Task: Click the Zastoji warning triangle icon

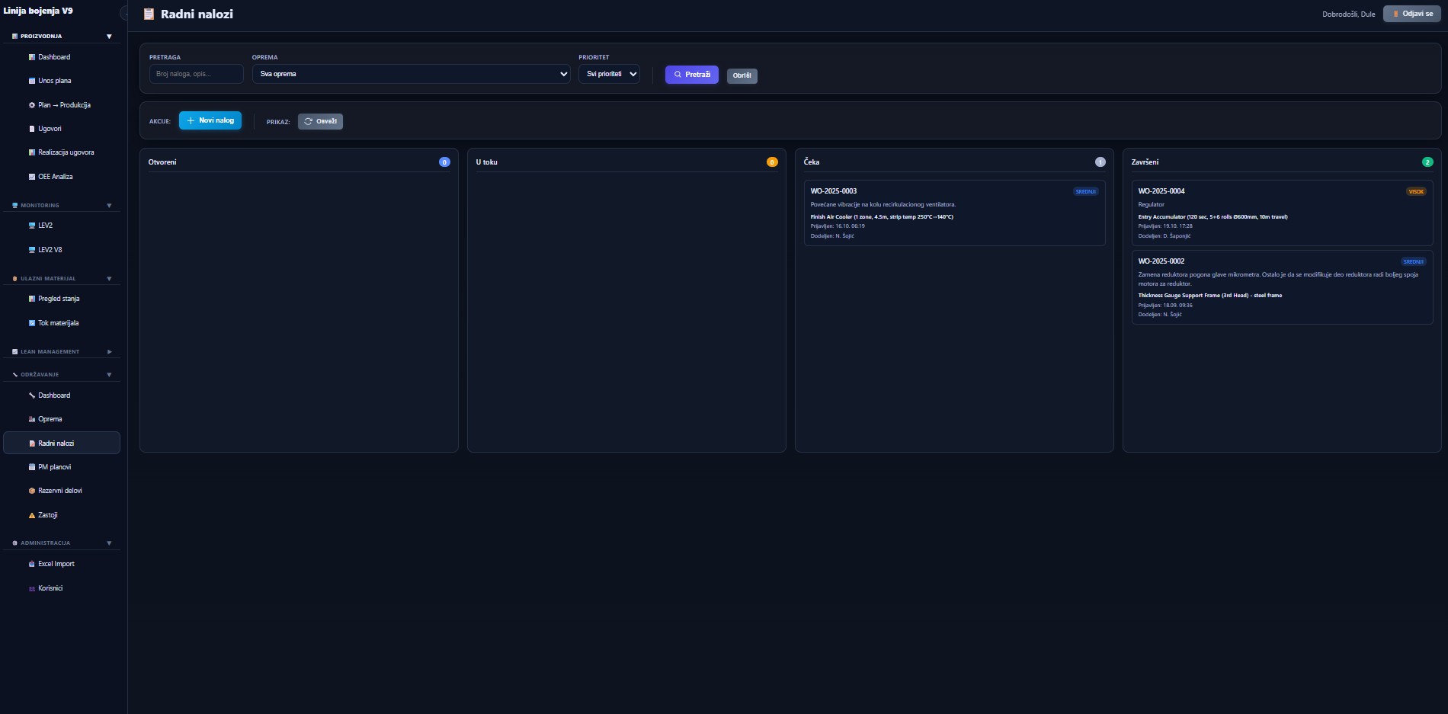Action: (x=32, y=515)
